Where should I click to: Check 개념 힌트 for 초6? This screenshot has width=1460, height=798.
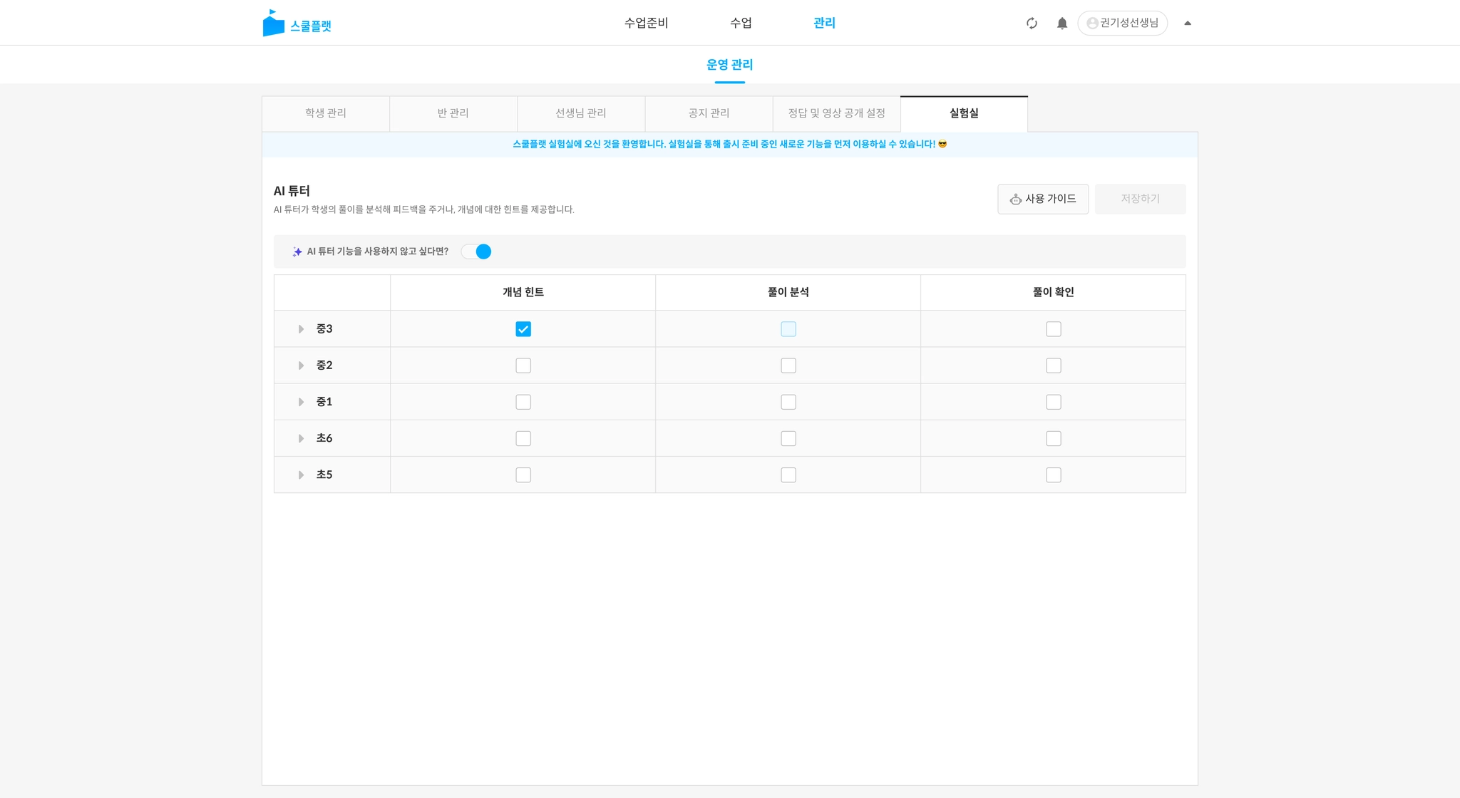coord(523,438)
